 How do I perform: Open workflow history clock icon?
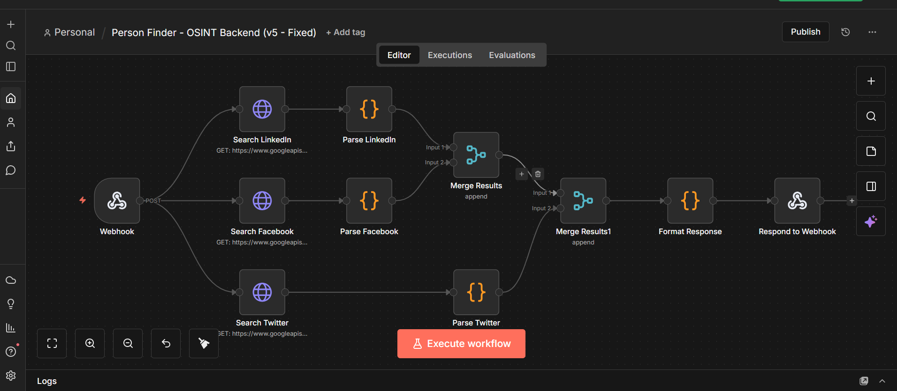[845, 32]
